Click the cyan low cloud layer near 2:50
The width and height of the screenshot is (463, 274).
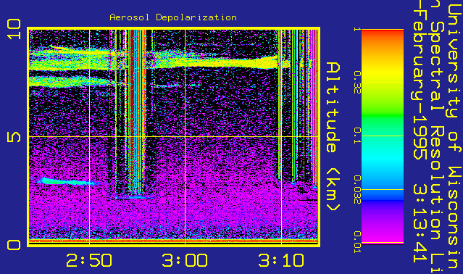pyautogui.click(x=67, y=181)
